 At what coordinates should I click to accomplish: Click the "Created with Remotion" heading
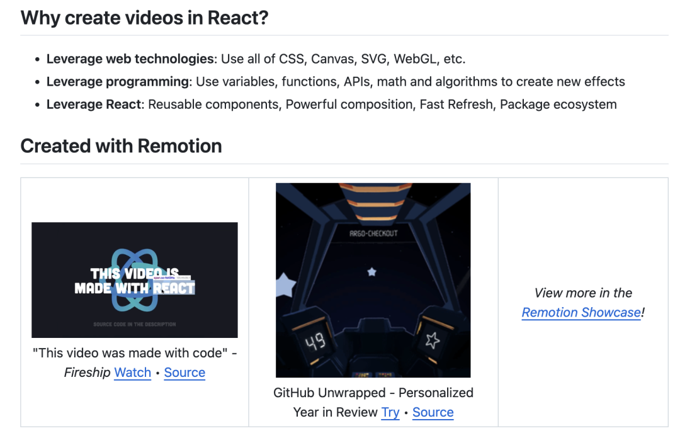(121, 146)
